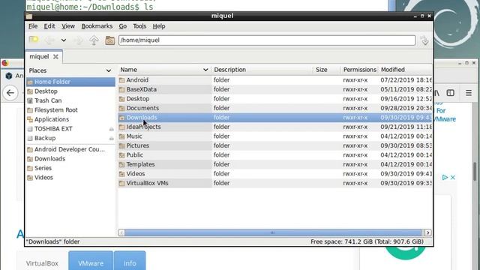This screenshot has width=480, height=270.
Task: Click the new tab icon in toolbar
Action: click(34, 40)
